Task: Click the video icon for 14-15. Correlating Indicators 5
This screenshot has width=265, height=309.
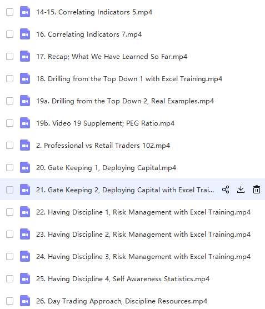Action: pyautogui.click(x=25, y=12)
